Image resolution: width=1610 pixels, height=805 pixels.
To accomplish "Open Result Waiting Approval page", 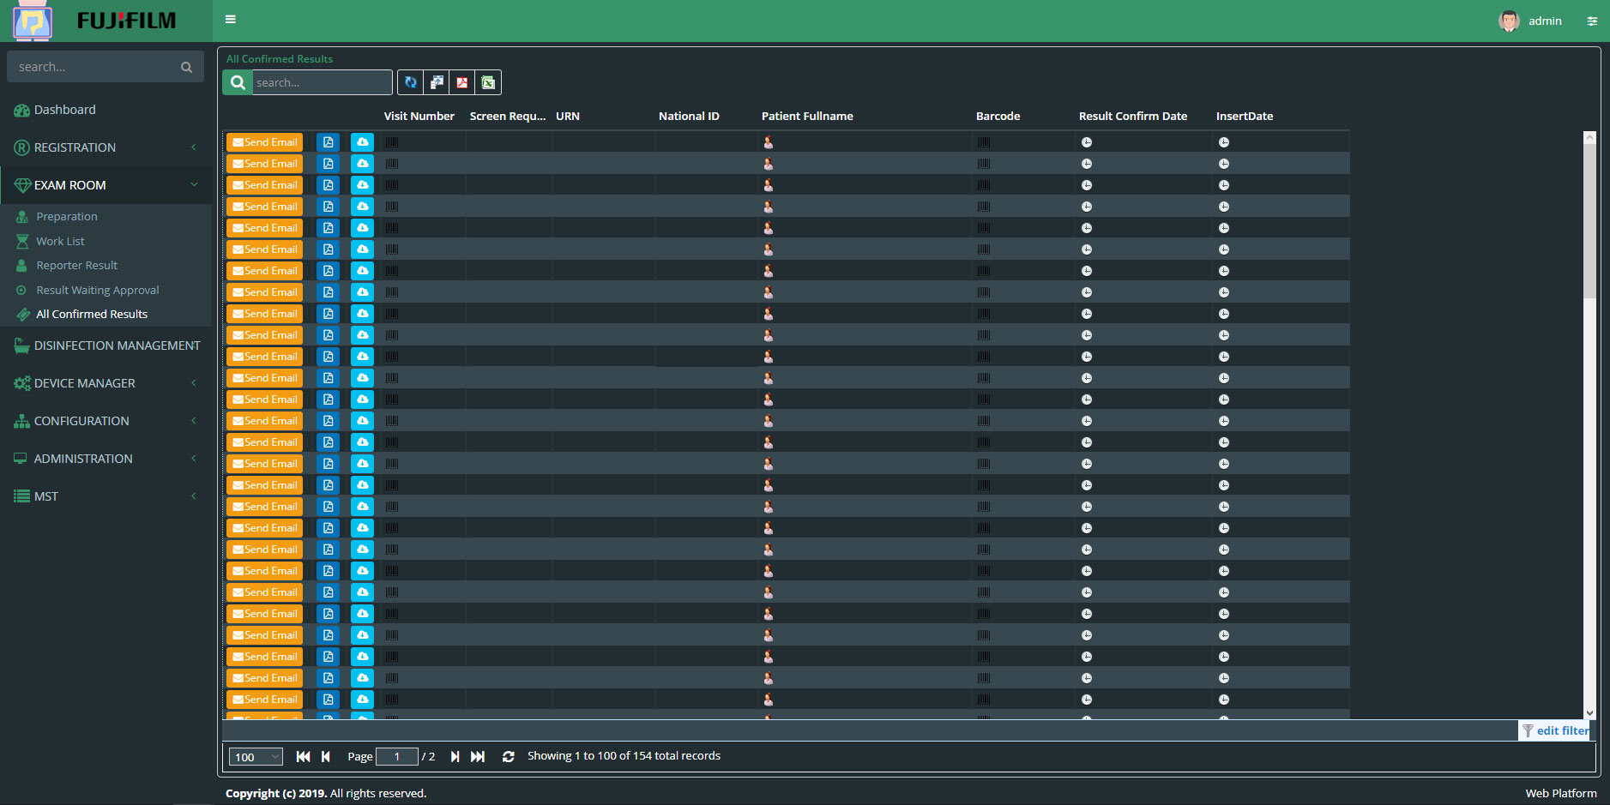I will pos(98,290).
